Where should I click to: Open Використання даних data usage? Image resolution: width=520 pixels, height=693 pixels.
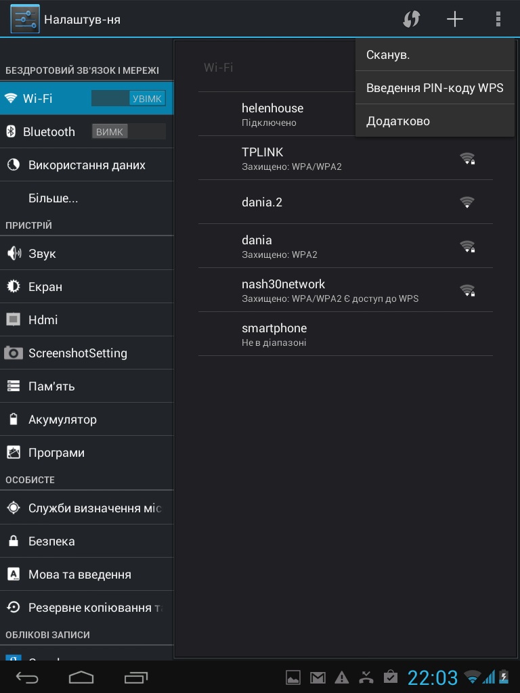pos(87,165)
